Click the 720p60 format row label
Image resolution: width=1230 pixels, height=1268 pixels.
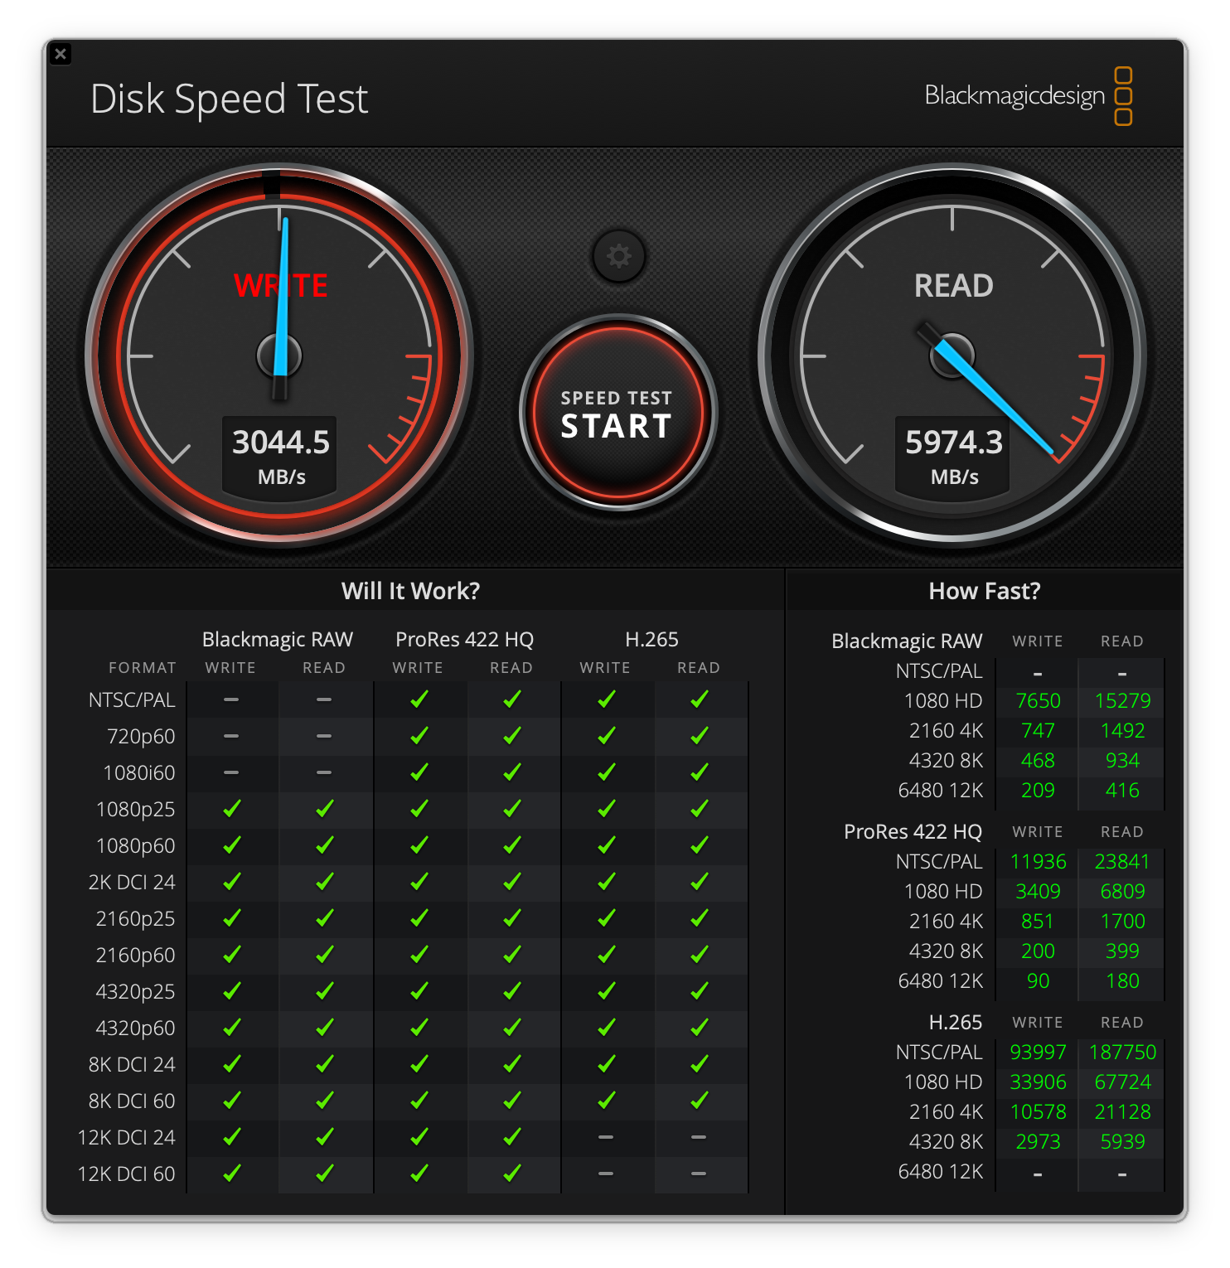141,737
